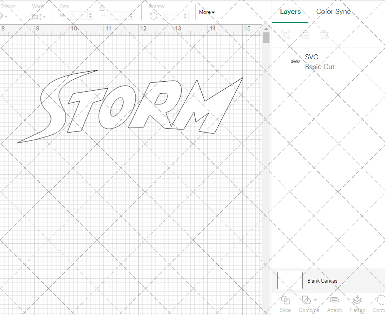Click the duplicate layer icon

coord(286,35)
